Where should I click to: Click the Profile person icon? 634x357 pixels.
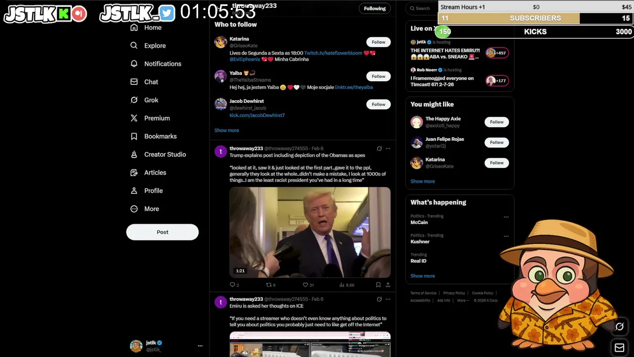(x=134, y=190)
